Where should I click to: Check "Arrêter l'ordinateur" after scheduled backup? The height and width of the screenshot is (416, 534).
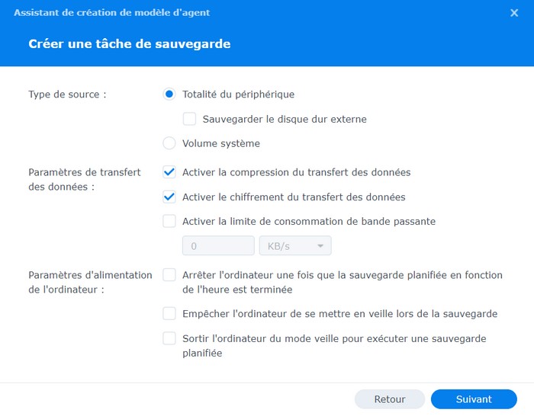click(x=169, y=275)
